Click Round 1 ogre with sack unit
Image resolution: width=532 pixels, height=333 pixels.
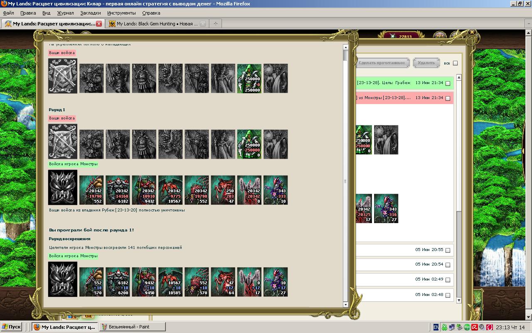point(91,190)
